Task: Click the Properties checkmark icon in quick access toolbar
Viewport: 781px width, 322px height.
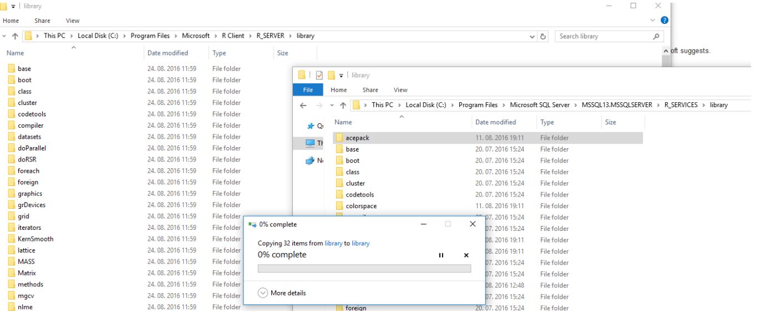Action: pos(319,75)
